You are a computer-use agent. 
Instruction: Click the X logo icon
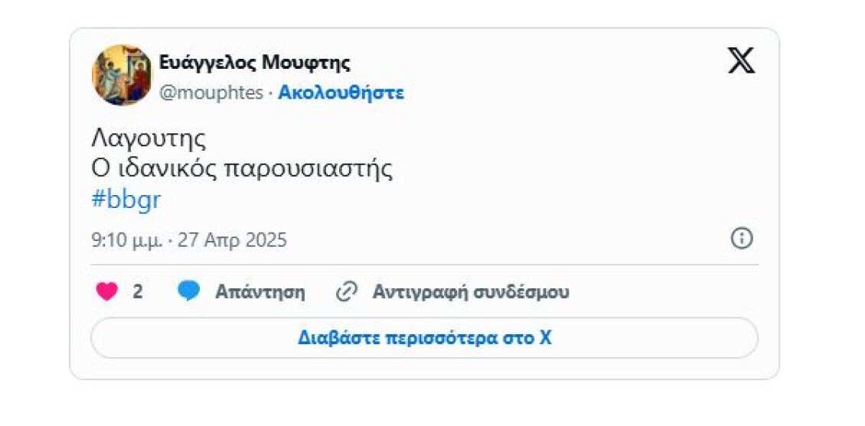pyautogui.click(x=740, y=60)
